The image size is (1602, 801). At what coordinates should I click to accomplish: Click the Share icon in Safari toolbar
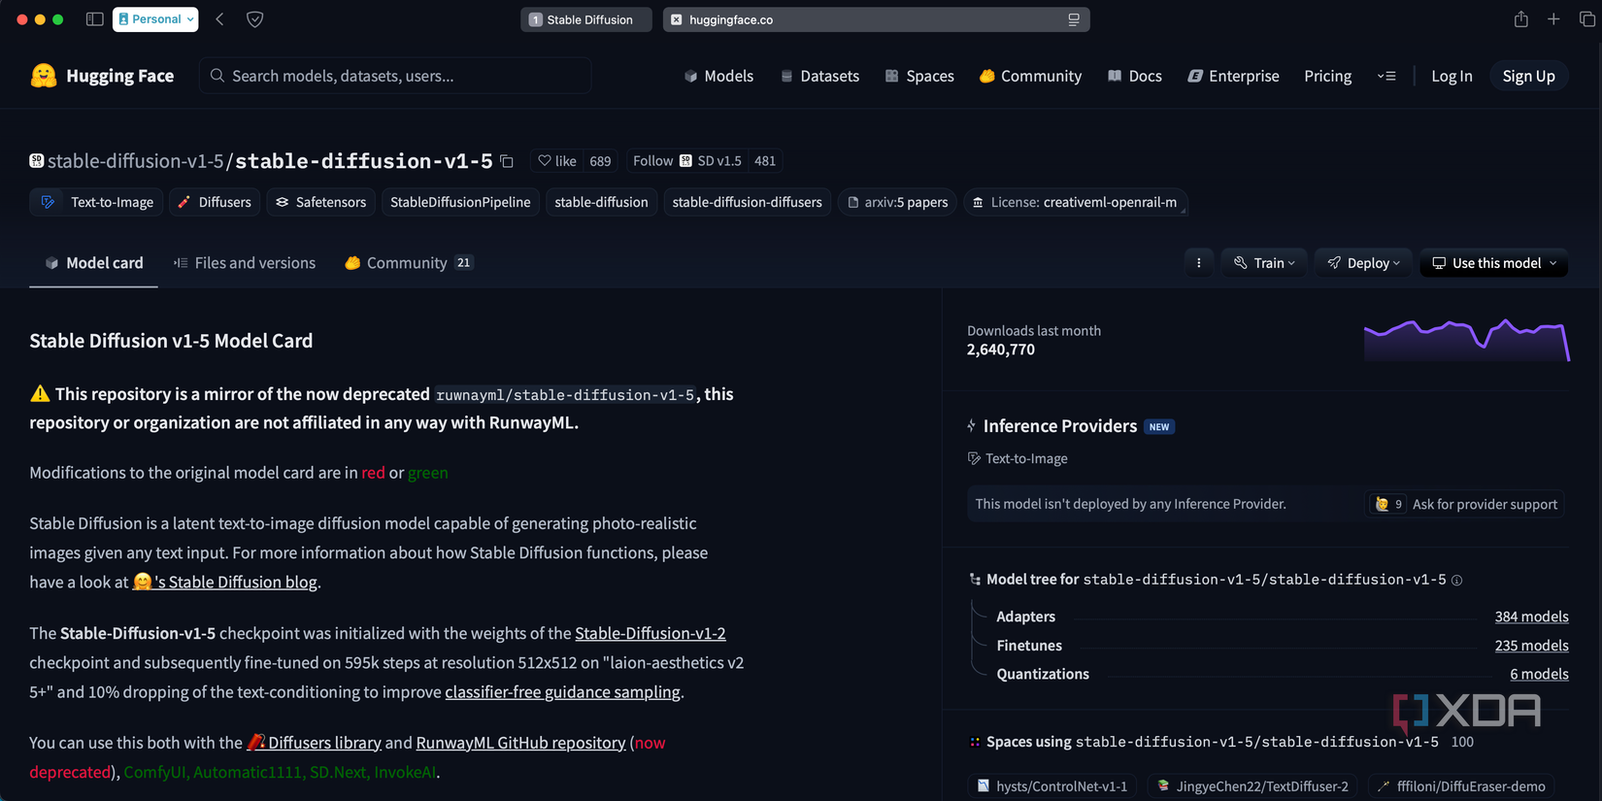pyautogui.click(x=1520, y=19)
